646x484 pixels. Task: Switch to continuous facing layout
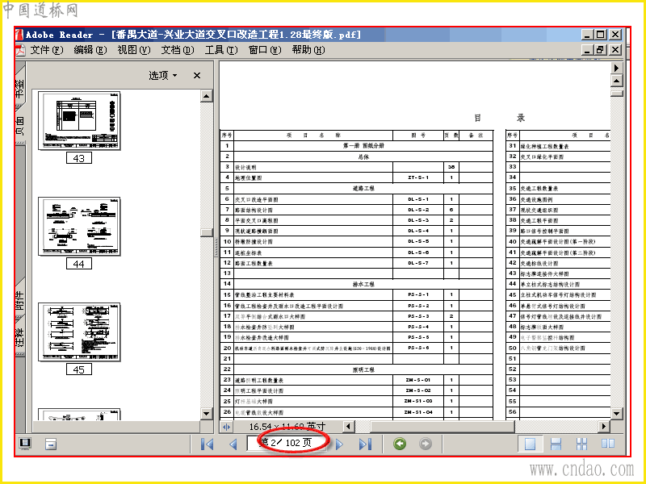coord(581,444)
